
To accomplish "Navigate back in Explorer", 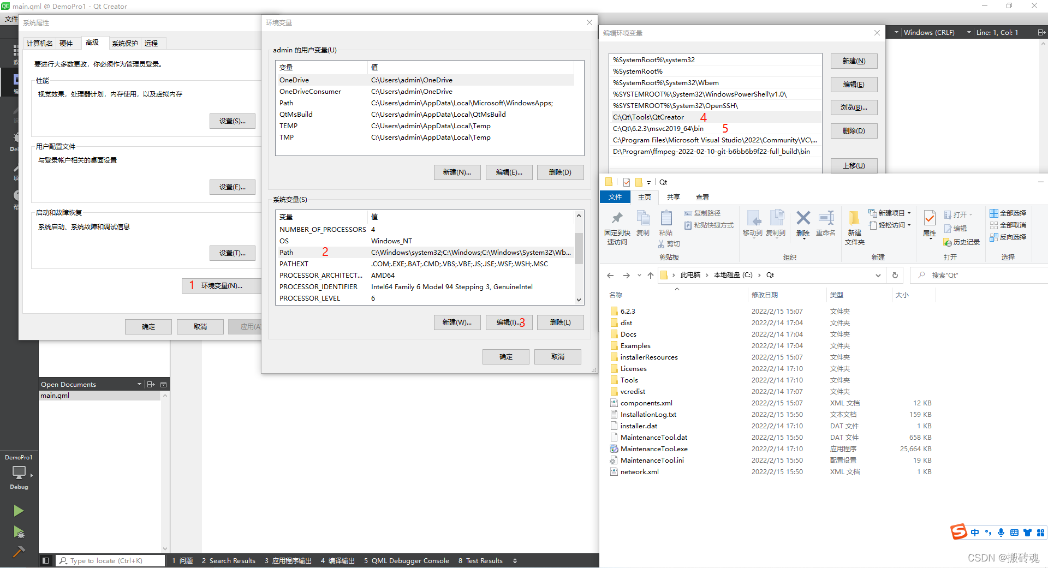I will pyautogui.click(x=610, y=276).
